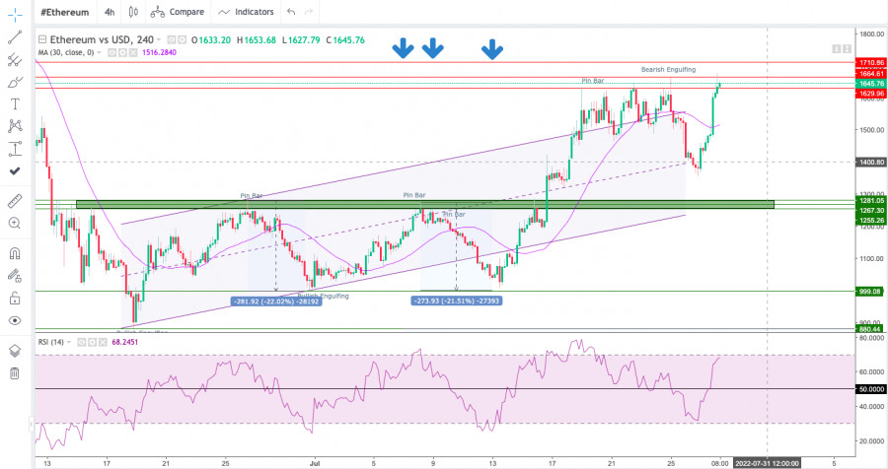Click the redo arrow
The width and height of the screenshot is (888, 469).
[309, 12]
